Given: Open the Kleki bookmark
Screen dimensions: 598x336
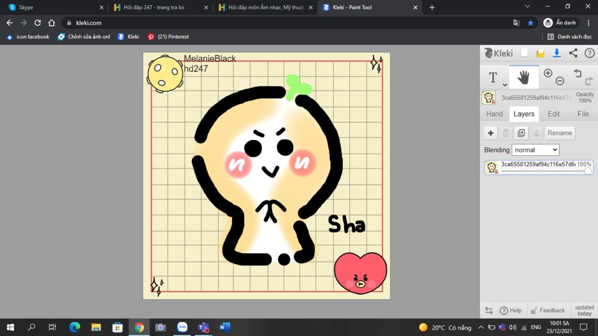Looking at the screenshot, I should pyautogui.click(x=128, y=37).
